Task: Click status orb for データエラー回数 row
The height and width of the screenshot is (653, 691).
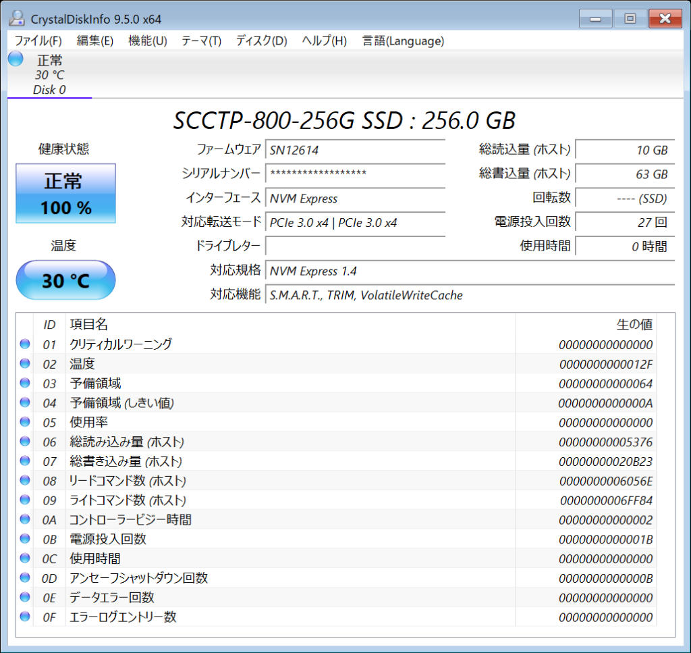Action: (x=25, y=597)
